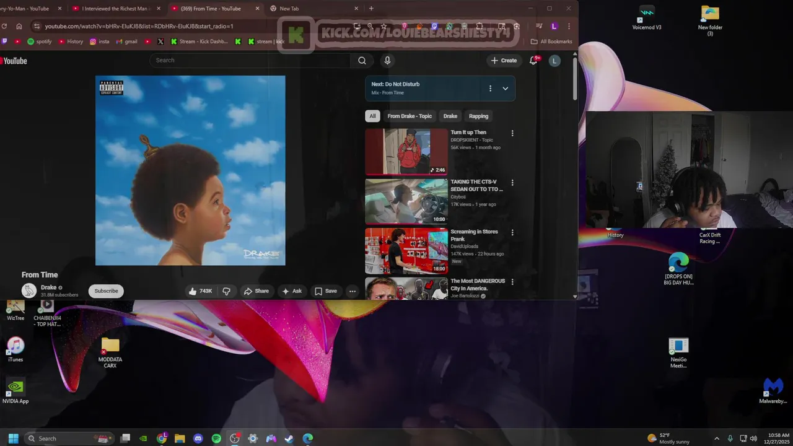The height and width of the screenshot is (446, 793).
Task: Switch to I Interviewed the Richest Man tab
Action: coord(115,9)
